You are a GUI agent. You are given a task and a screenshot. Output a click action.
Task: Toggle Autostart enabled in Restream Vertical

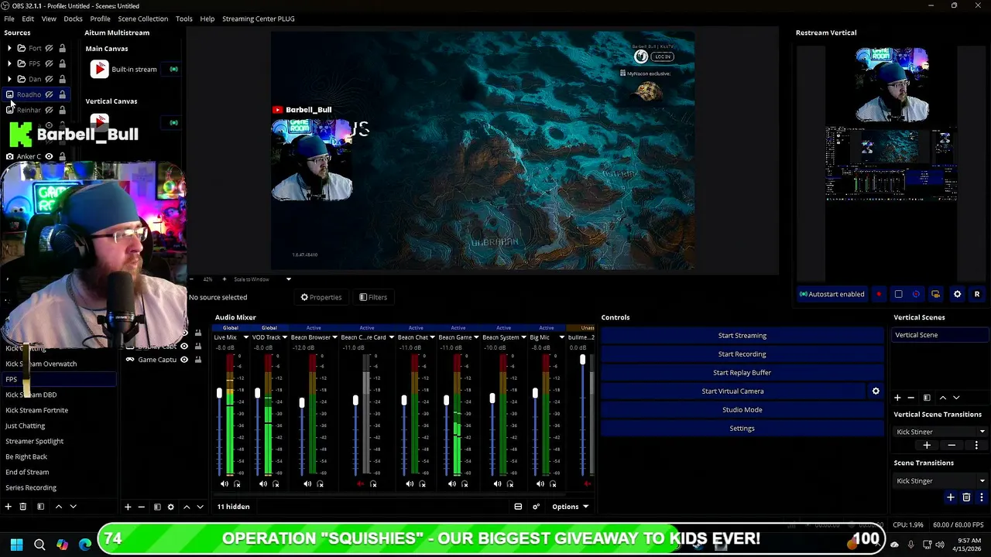tap(832, 294)
